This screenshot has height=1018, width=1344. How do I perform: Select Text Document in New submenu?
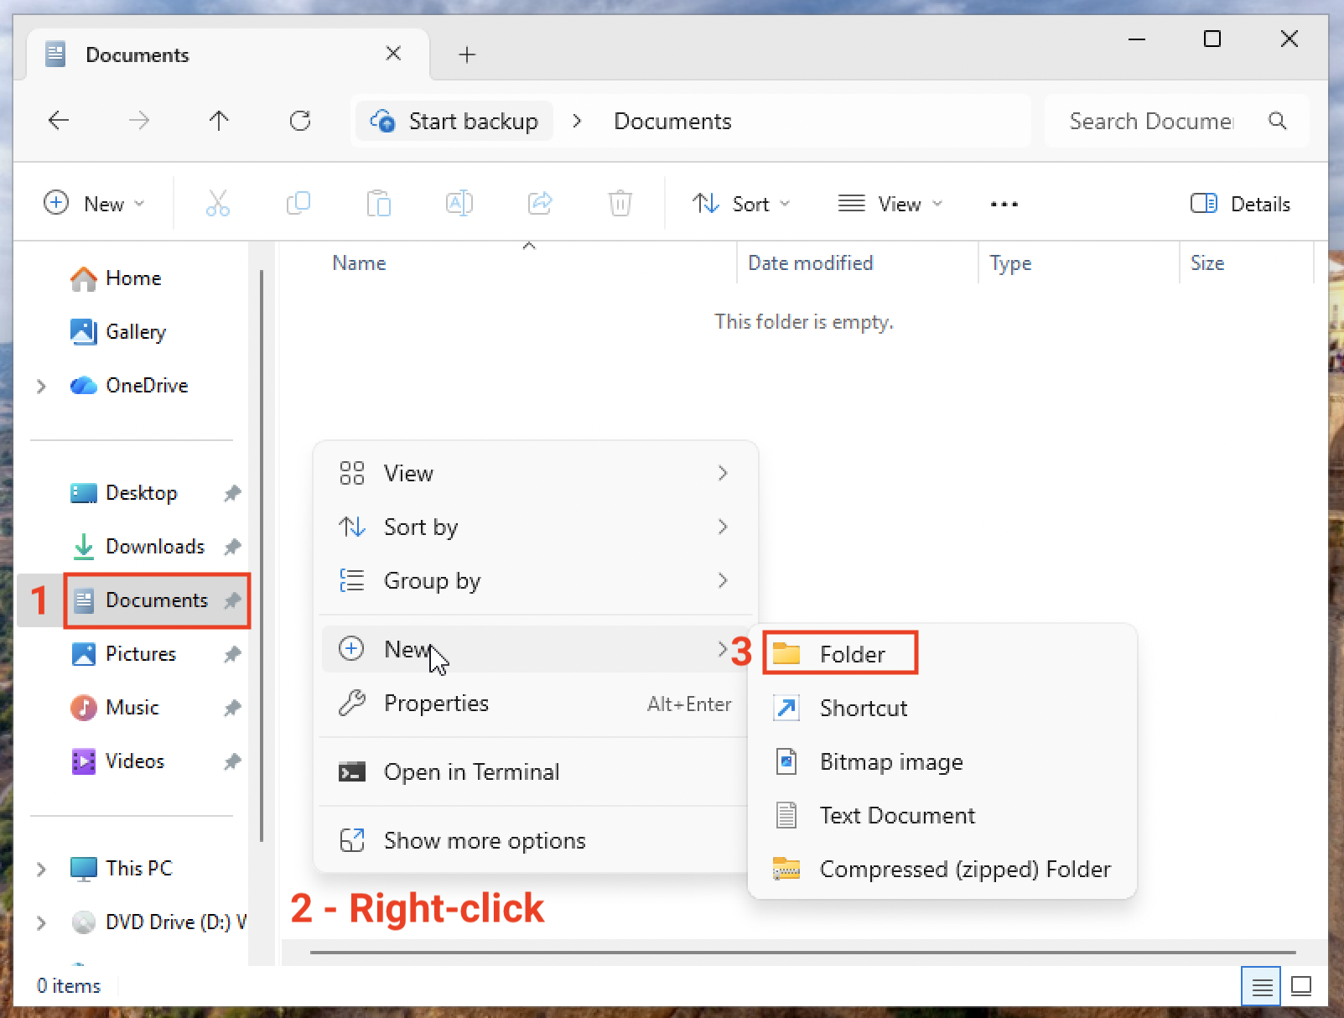click(x=942, y=815)
